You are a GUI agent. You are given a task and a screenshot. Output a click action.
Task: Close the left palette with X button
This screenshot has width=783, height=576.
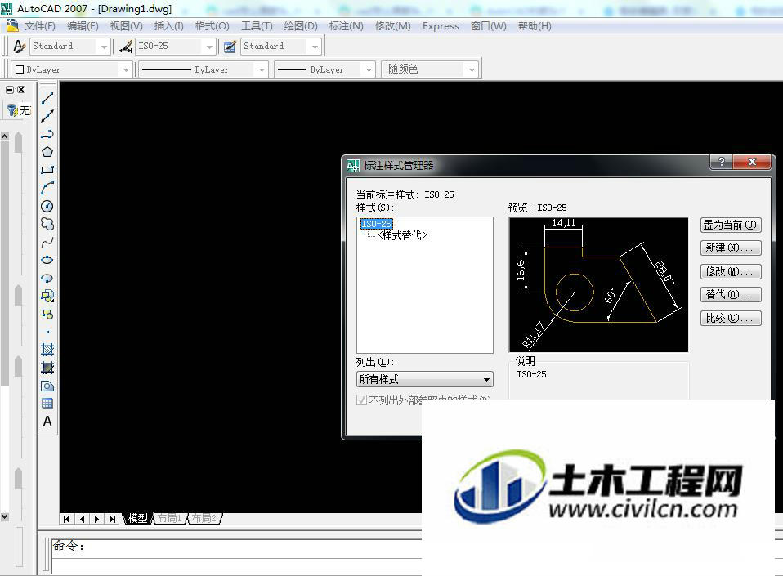(x=21, y=90)
